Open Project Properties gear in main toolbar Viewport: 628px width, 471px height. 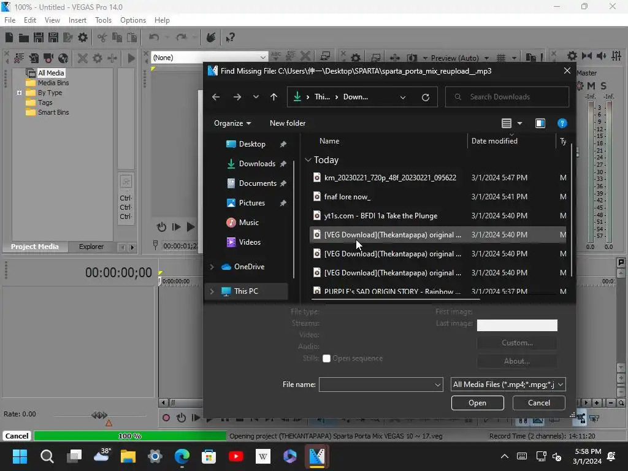pos(83,37)
